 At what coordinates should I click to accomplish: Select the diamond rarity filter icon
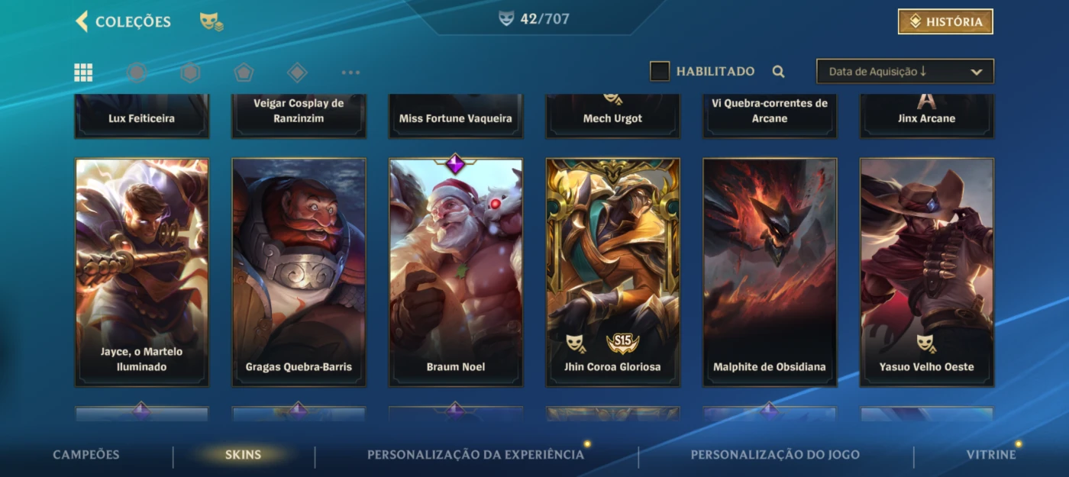click(297, 73)
